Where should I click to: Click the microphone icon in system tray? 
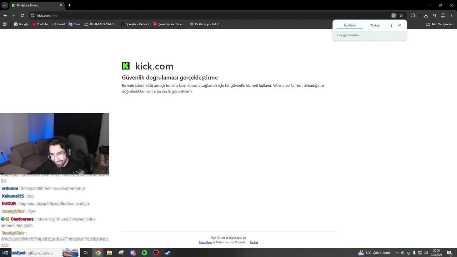click(414, 253)
